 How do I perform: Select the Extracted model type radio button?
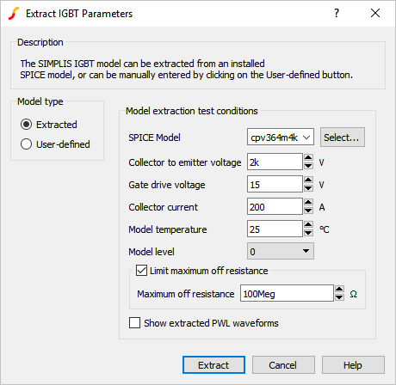(26, 125)
